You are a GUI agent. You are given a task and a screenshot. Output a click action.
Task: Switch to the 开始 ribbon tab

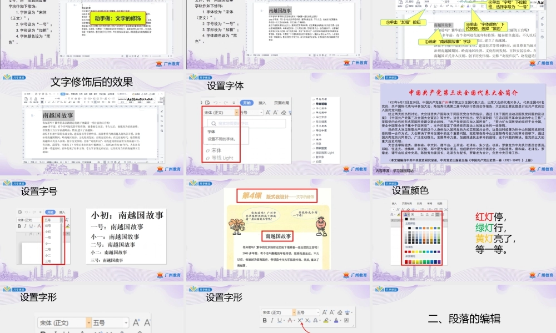(x=246, y=102)
